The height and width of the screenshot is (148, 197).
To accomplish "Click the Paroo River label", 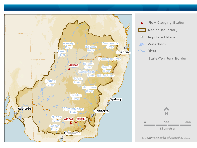I will coord(62,53).
